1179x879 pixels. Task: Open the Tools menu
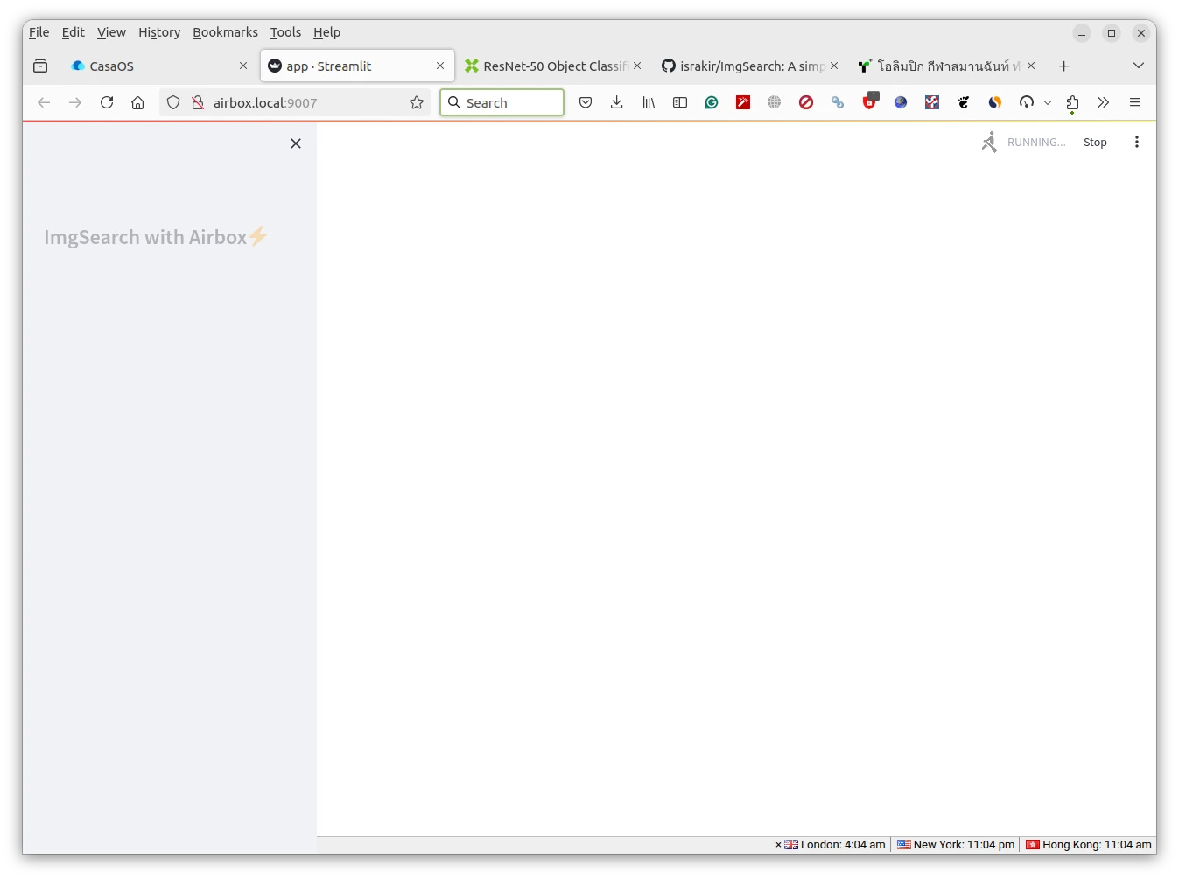point(285,32)
